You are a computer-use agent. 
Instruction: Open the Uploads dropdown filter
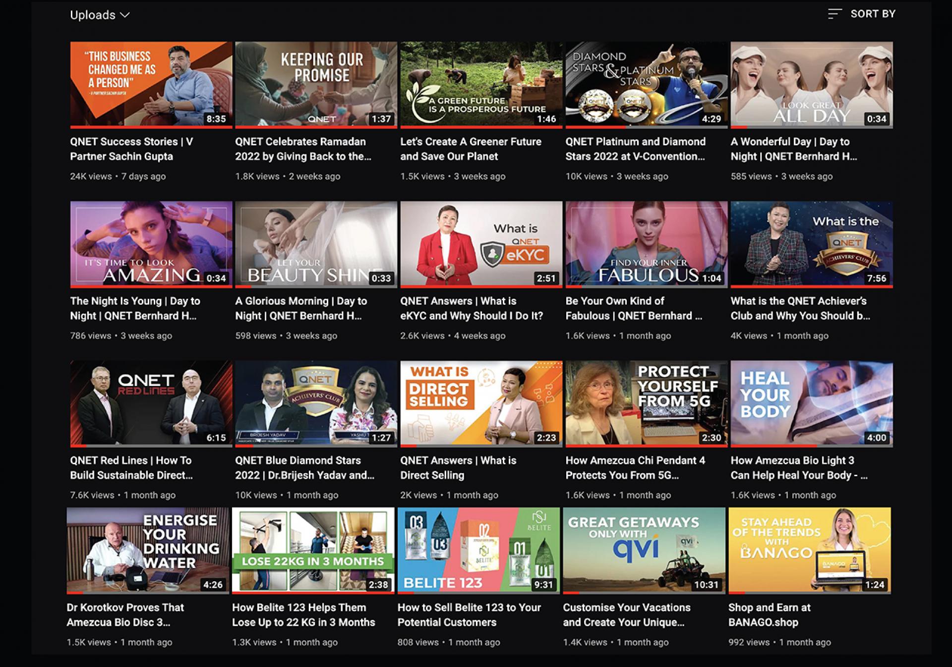100,15
